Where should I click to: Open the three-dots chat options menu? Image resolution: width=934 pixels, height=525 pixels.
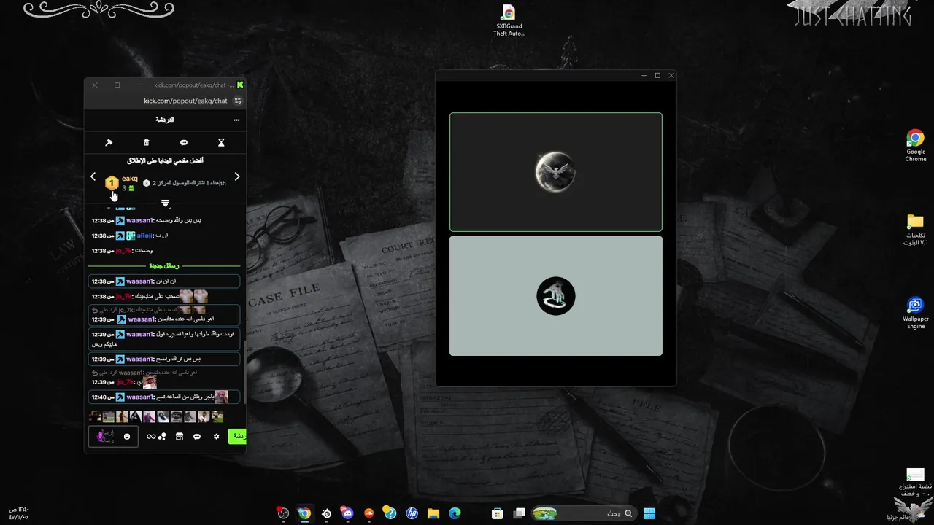(x=236, y=120)
